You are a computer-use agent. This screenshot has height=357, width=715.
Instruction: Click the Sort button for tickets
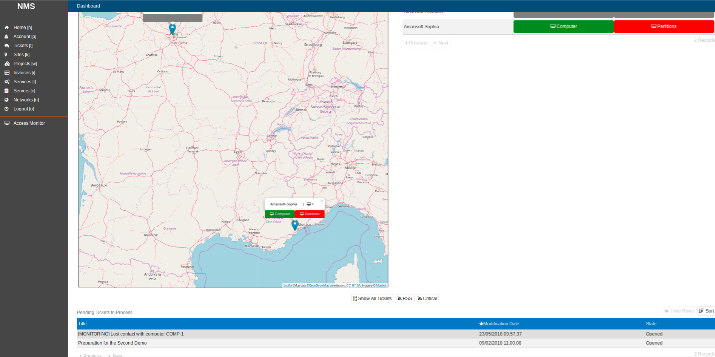(x=706, y=311)
